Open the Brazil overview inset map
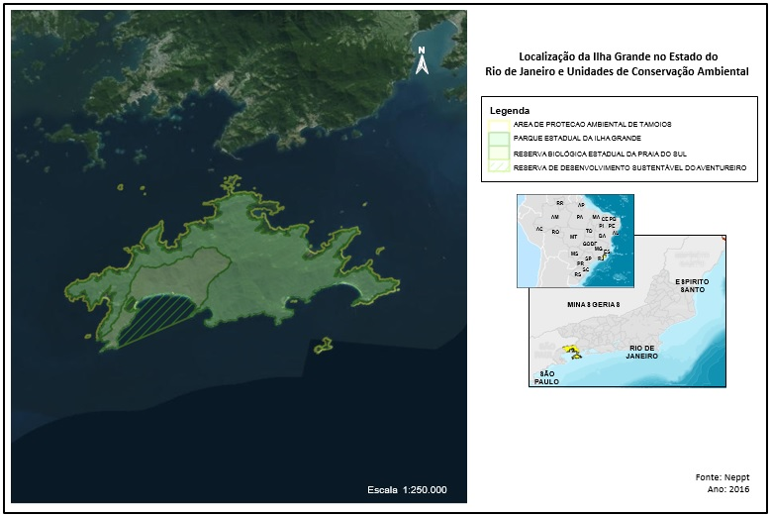Viewport: 771px width, 516px height. pyautogui.click(x=575, y=239)
